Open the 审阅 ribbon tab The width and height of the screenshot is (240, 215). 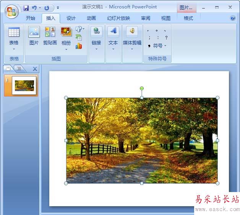tap(146, 18)
